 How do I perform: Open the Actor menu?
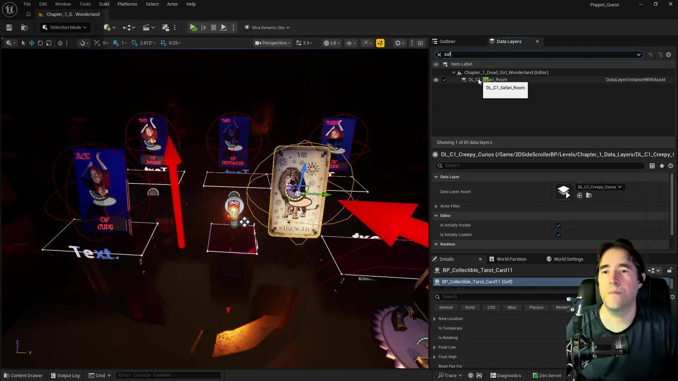pyautogui.click(x=172, y=4)
